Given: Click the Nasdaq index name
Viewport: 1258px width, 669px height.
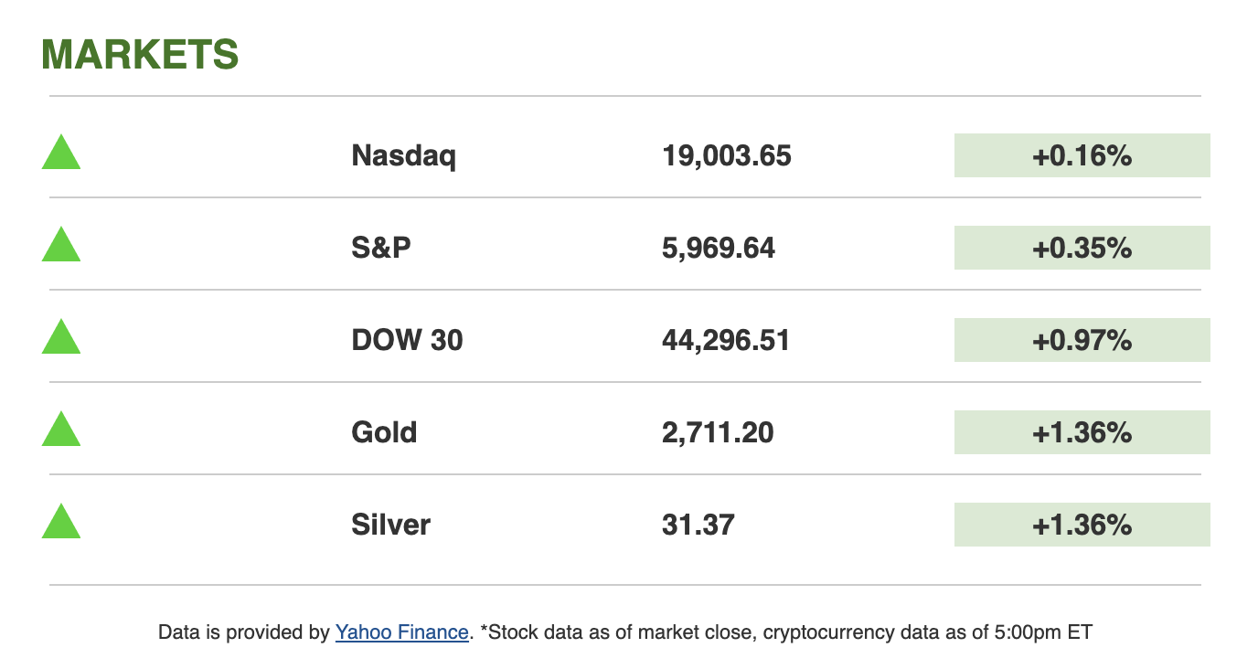Looking at the screenshot, I should [x=403, y=155].
